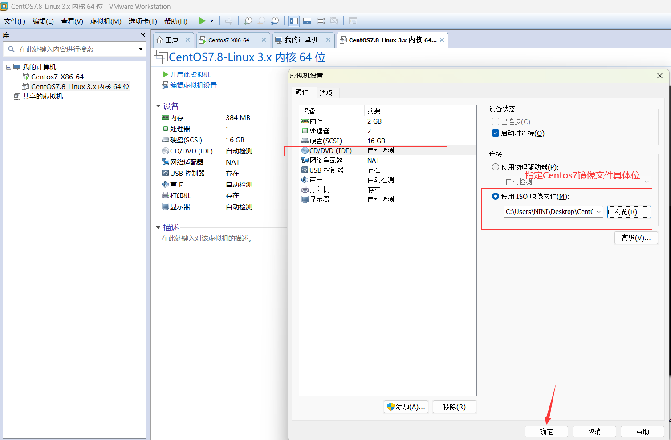Click the 声卡 icon in VM summary
Screen dimensions: 671x440
166,185
